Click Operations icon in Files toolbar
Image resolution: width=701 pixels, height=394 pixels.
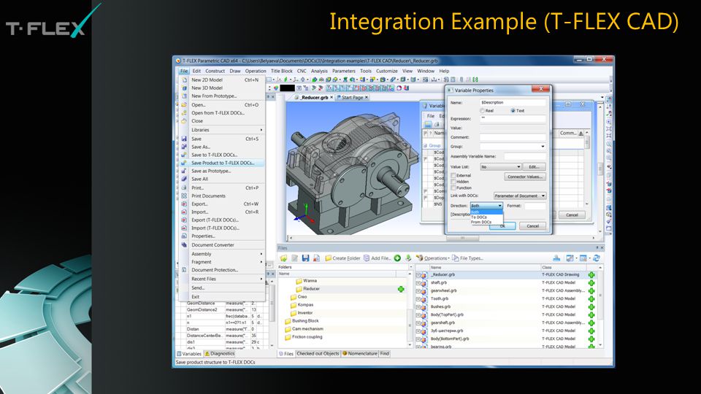(419, 258)
